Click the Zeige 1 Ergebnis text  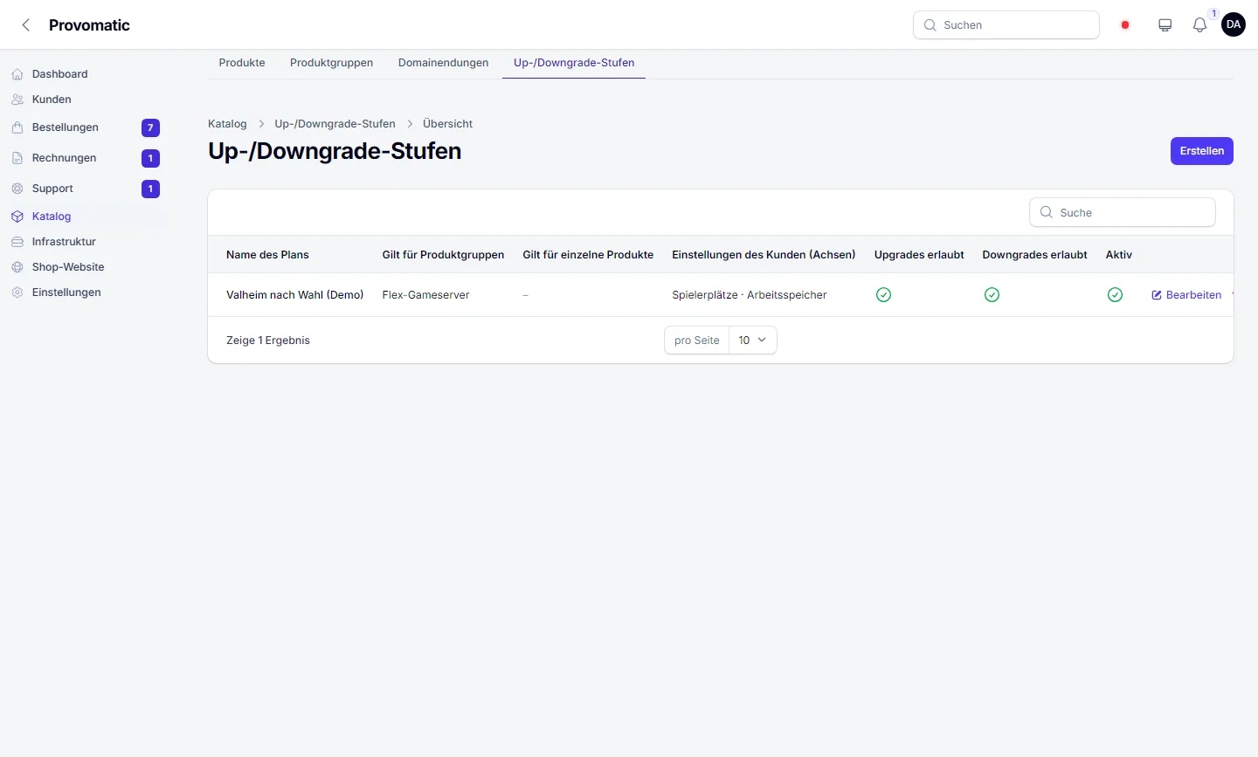268,341
